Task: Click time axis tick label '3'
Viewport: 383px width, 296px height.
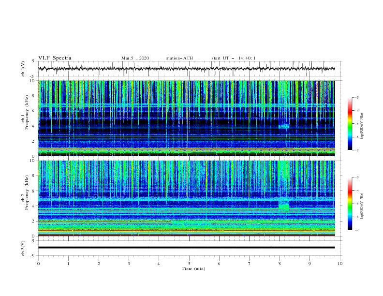Action: pyautogui.click(x=129, y=264)
